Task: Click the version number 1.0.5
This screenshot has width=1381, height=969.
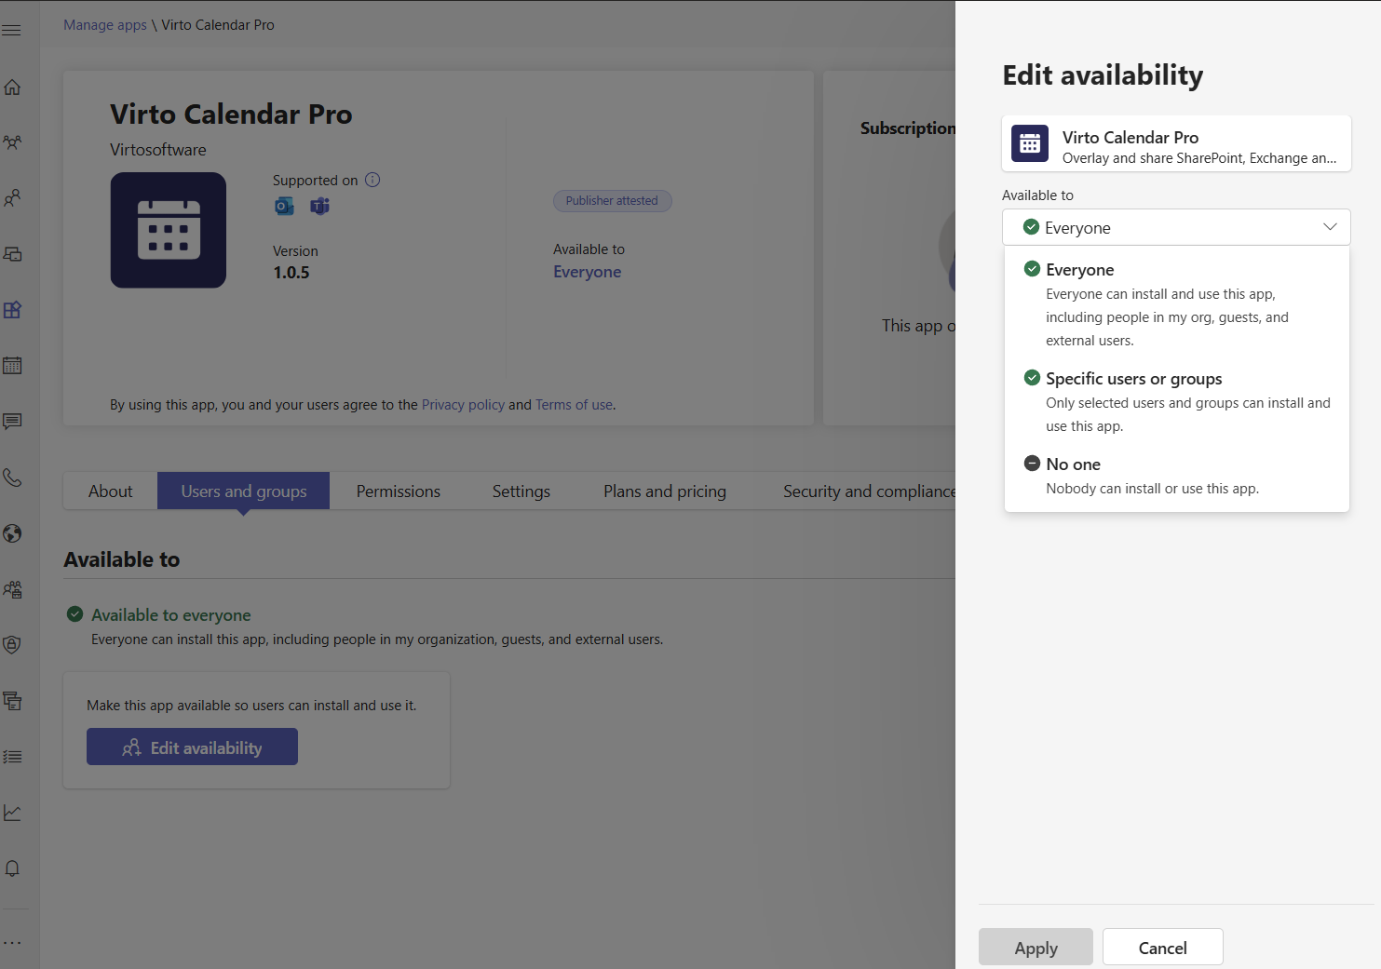Action: point(291,273)
